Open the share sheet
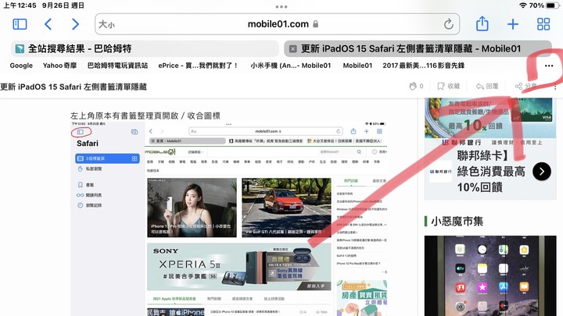 (482, 23)
